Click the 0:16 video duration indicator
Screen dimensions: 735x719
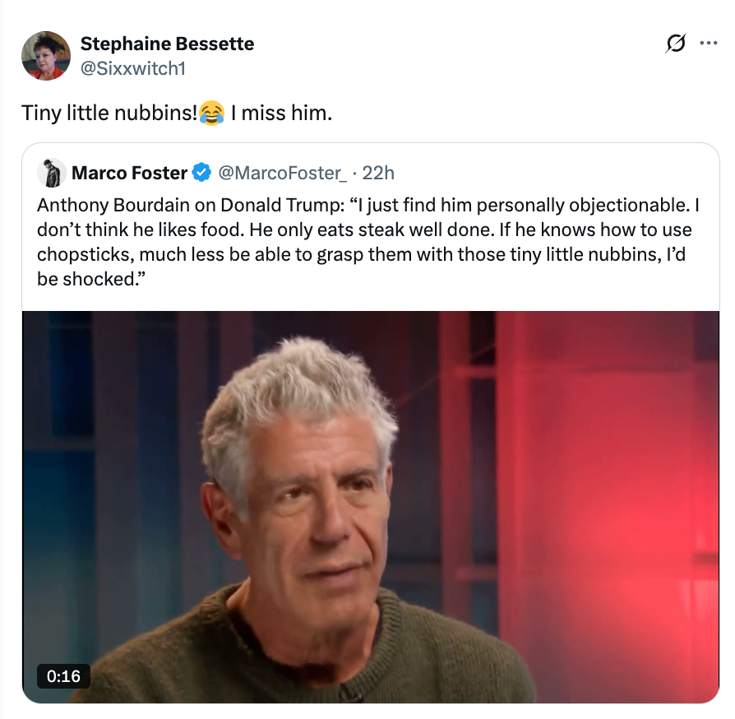click(63, 676)
